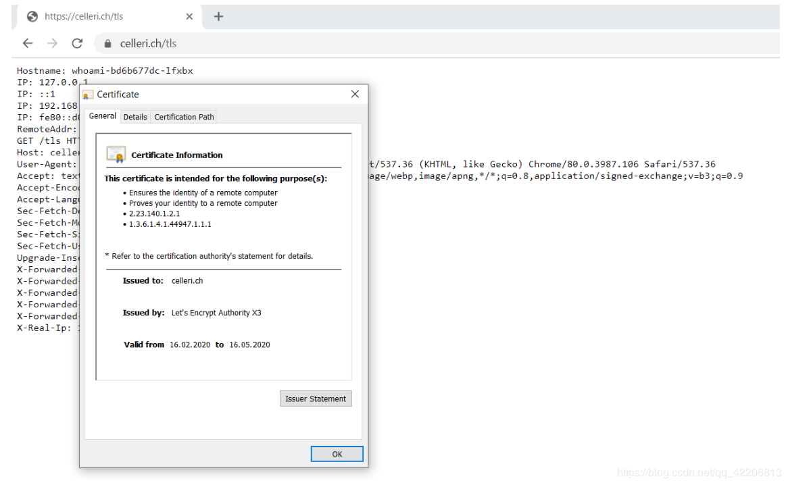The width and height of the screenshot is (788, 485).
Task: Open the Certification Path tab
Action: (x=184, y=117)
